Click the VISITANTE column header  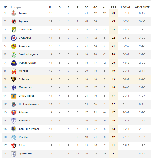142,7
